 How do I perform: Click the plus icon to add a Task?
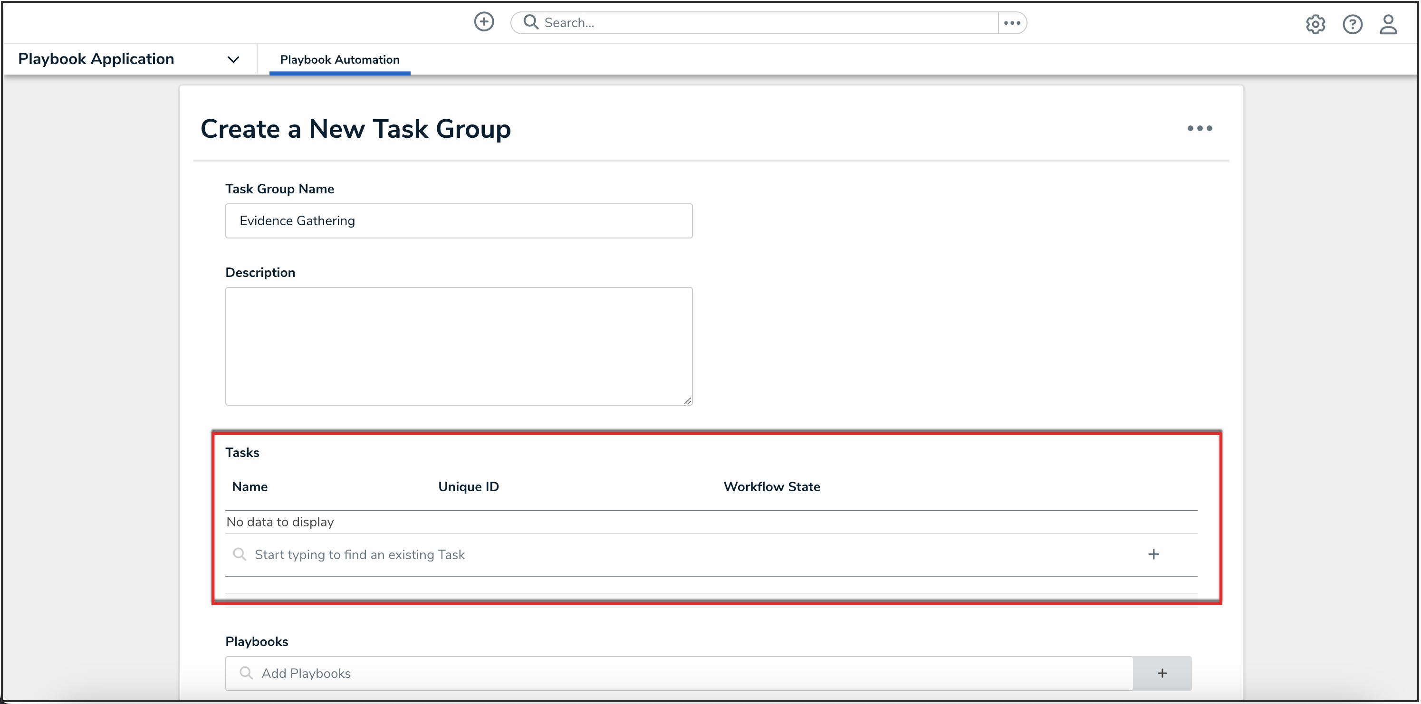click(1153, 554)
